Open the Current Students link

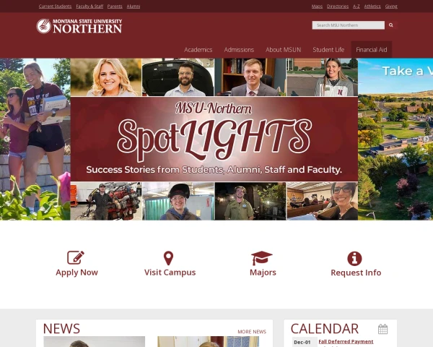pyautogui.click(x=56, y=6)
